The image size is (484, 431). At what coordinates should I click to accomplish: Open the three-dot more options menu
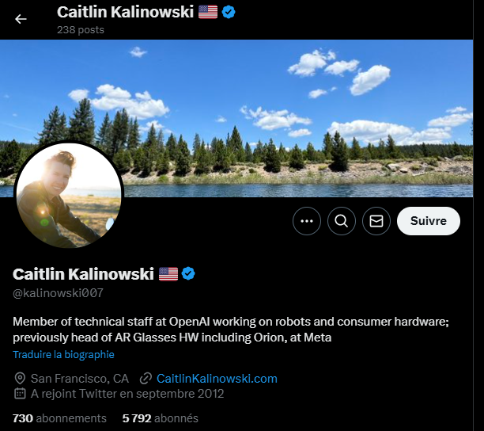tap(307, 221)
